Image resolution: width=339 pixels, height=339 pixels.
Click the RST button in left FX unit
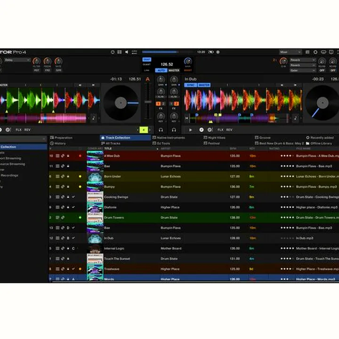(x=37, y=70)
